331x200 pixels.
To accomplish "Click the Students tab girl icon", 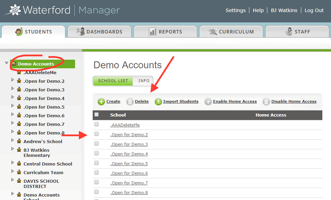I will [19, 32].
